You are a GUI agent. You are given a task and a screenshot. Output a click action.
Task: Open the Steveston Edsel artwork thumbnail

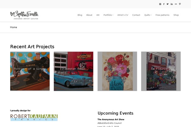pyautogui.click(x=74, y=71)
